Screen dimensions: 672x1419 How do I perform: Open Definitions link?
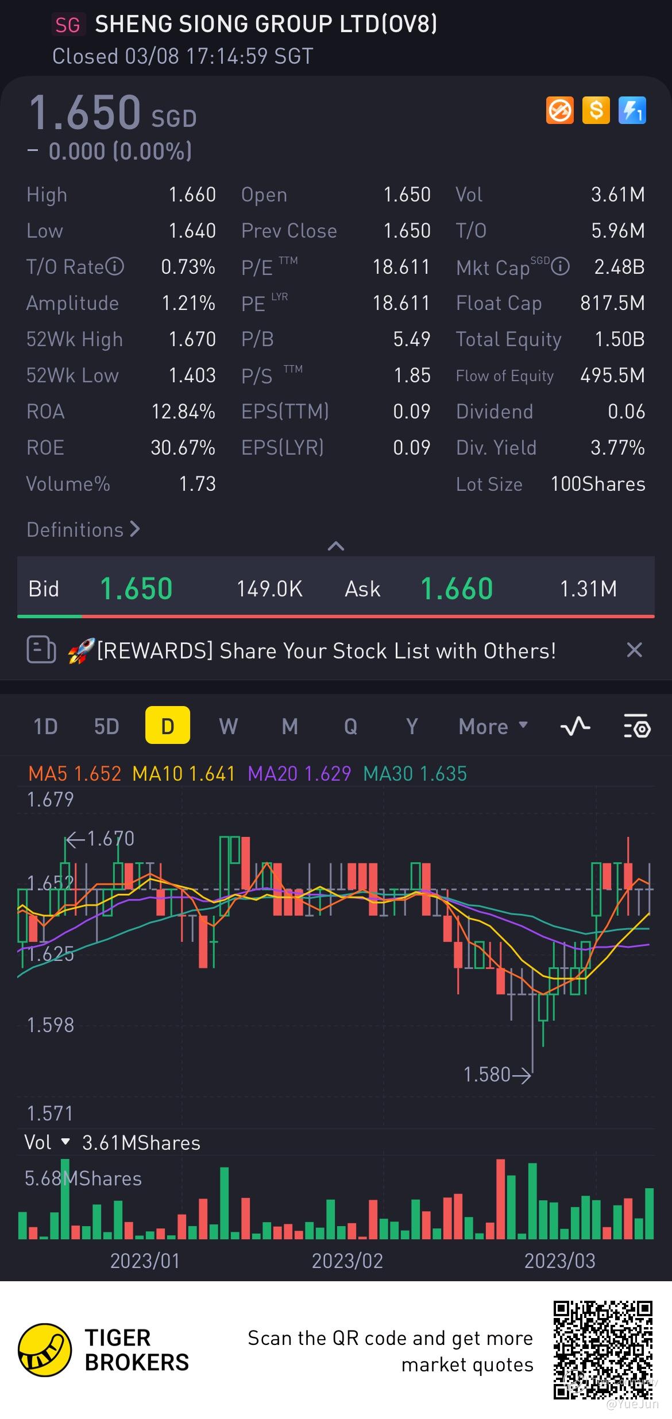(83, 529)
